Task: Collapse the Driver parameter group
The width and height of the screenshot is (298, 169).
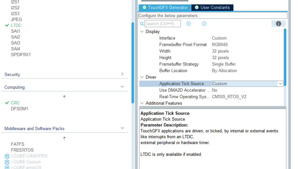Action: point(142,77)
